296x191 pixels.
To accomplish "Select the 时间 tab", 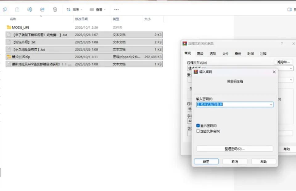I will point(250,54).
